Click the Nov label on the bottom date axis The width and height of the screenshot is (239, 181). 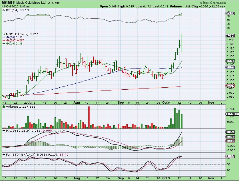tap(211, 102)
